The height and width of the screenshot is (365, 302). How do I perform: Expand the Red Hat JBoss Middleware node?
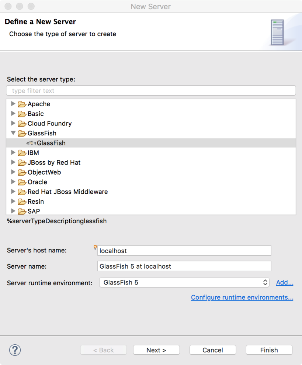click(13, 192)
